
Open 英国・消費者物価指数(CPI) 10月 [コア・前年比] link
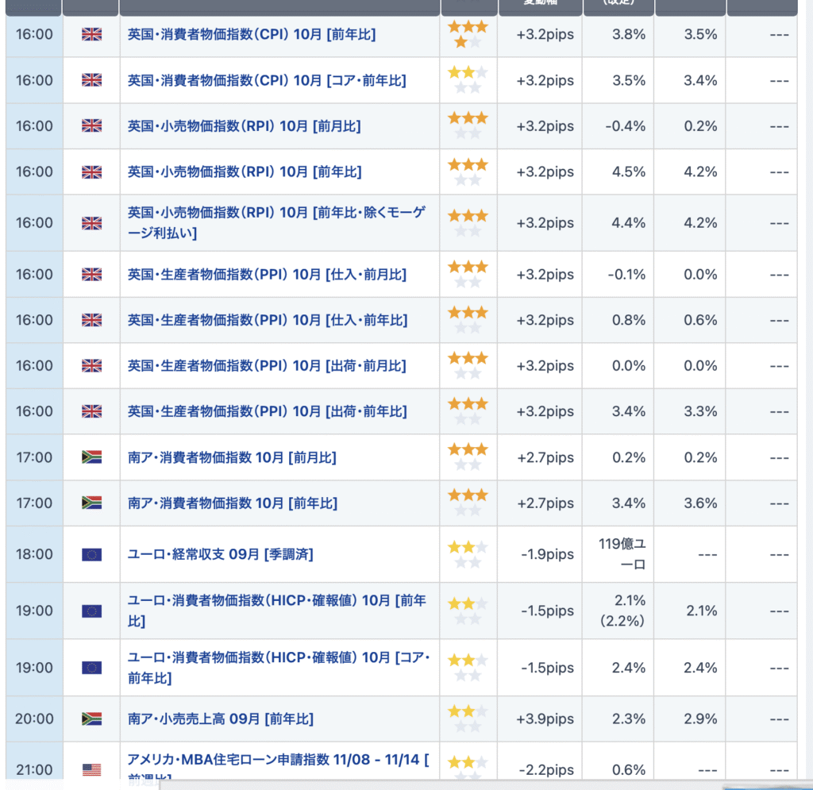pyautogui.click(x=266, y=80)
